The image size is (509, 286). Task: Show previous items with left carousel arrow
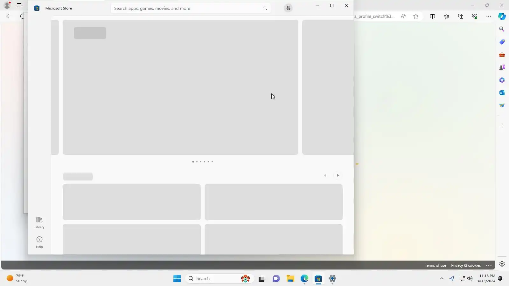tap(325, 175)
